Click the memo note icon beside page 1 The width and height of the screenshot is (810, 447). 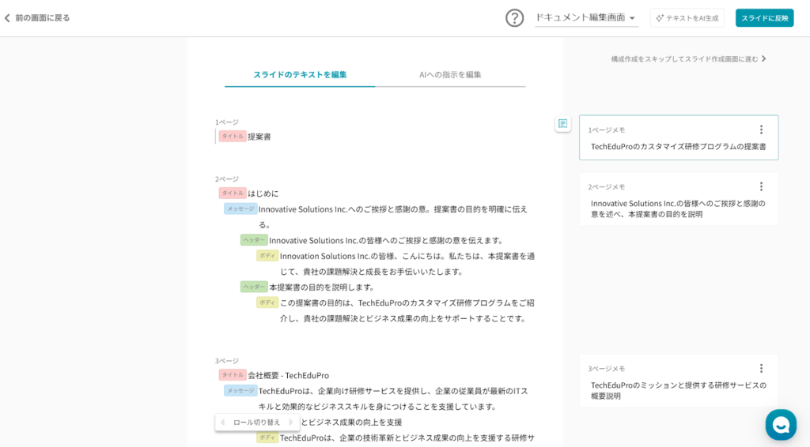(562, 123)
